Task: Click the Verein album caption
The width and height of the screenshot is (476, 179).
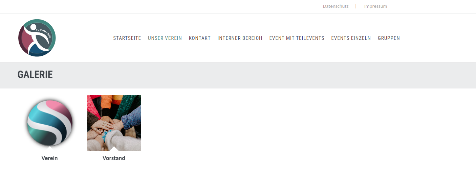Action: [x=49, y=158]
